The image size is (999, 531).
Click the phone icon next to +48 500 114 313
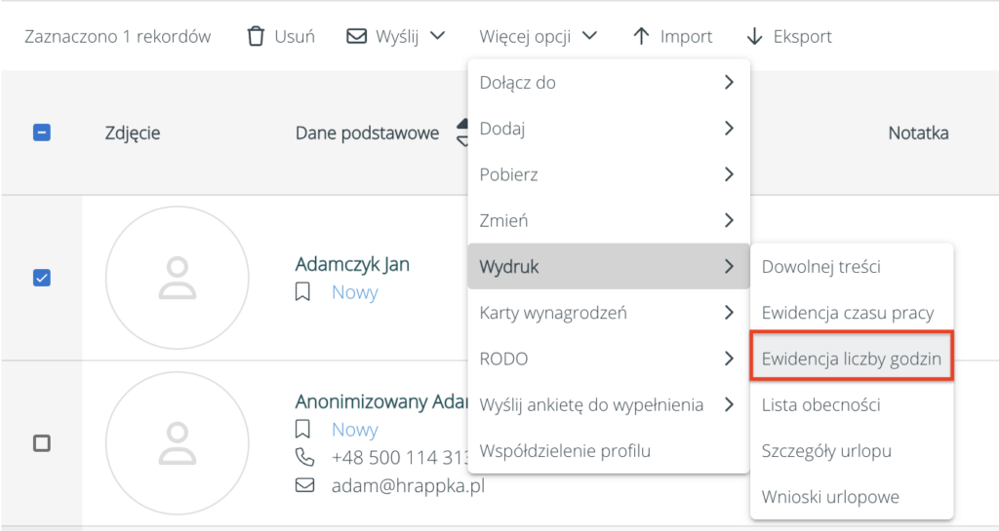click(304, 457)
